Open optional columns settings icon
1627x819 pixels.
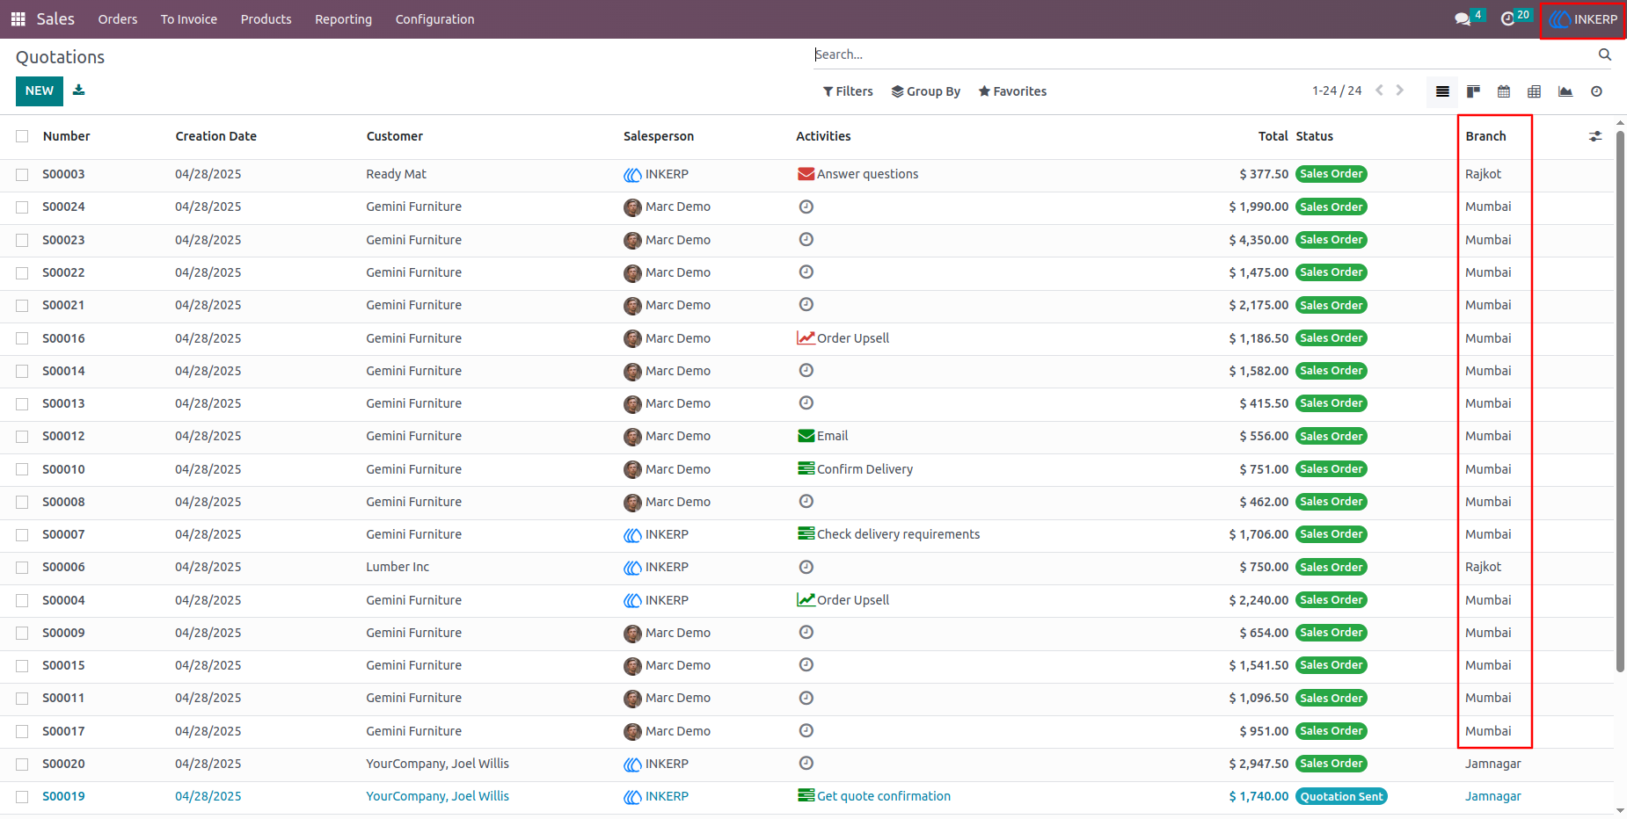click(1595, 136)
